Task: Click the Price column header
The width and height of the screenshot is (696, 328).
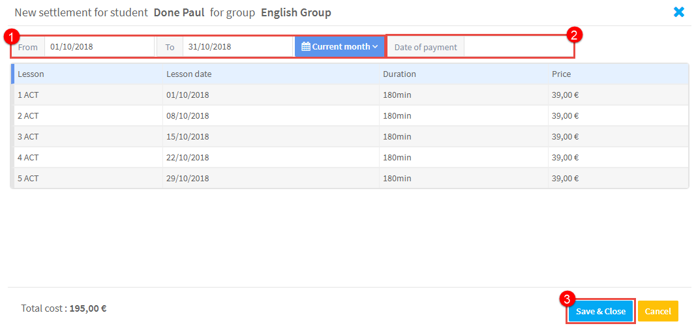Action: (561, 74)
